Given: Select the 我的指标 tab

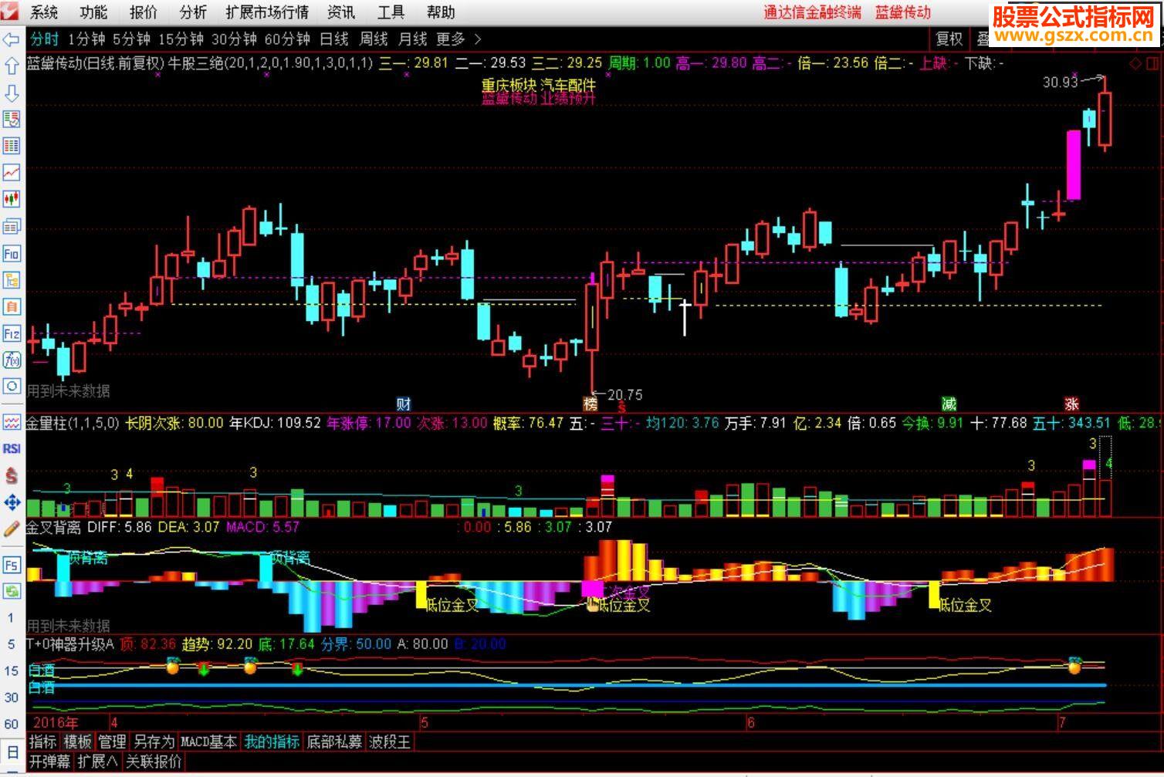Looking at the screenshot, I should click(x=272, y=742).
